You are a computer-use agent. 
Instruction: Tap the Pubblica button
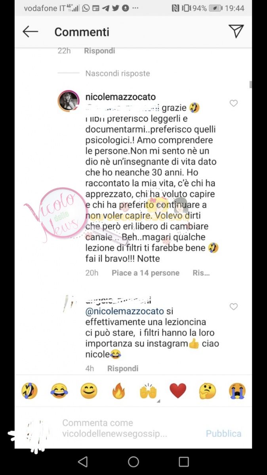223,433
